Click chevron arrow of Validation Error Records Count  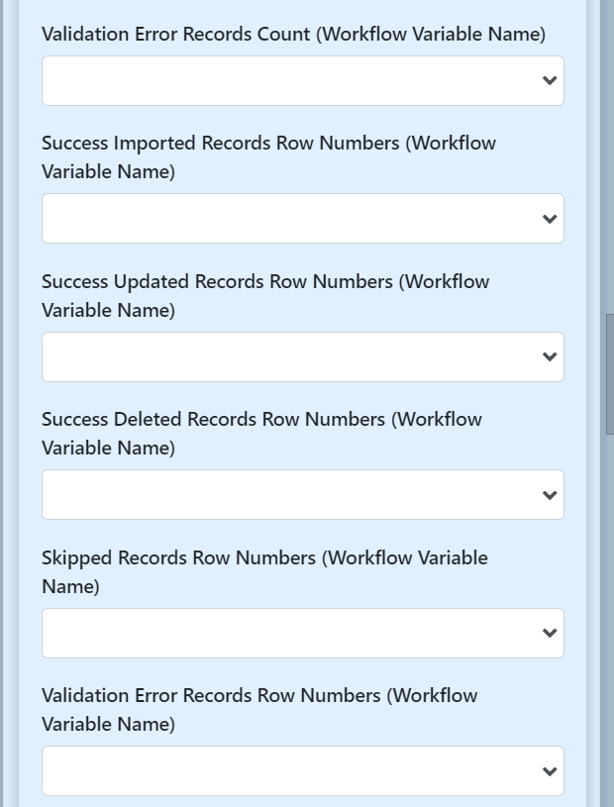coord(551,81)
